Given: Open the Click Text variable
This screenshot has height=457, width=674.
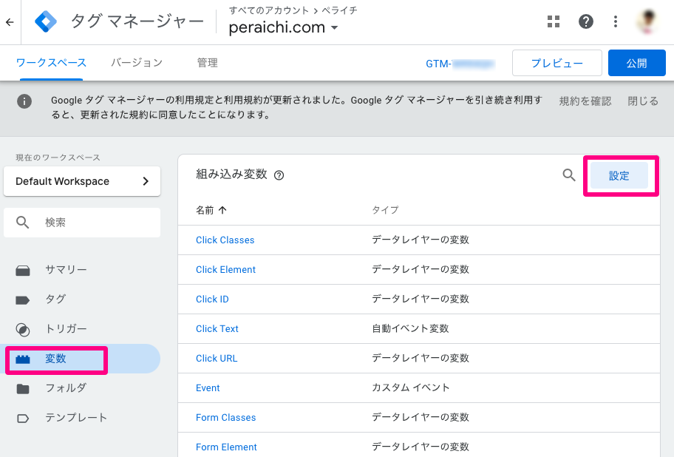Looking at the screenshot, I should click(217, 329).
